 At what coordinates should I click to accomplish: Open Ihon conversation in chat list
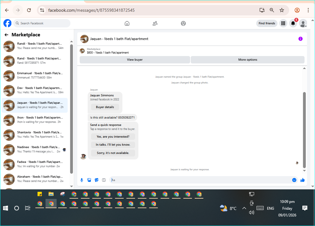tap(34, 120)
